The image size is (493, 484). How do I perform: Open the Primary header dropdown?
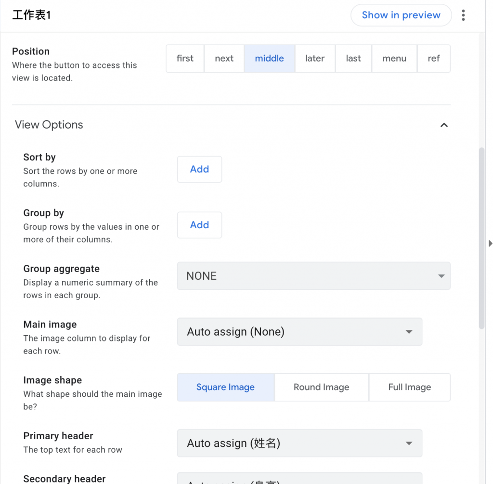pos(299,443)
